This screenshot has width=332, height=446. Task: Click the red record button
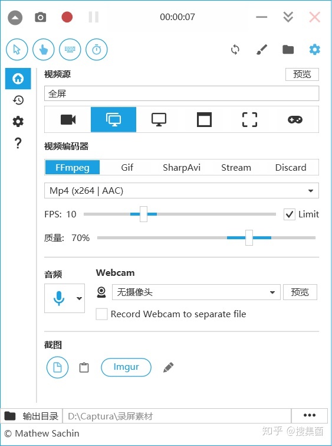tap(67, 17)
